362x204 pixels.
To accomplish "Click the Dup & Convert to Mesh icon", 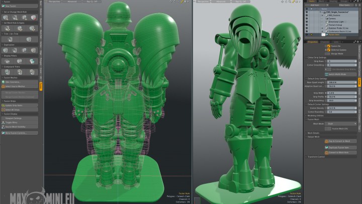I will pyautogui.click(x=326, y=141).
